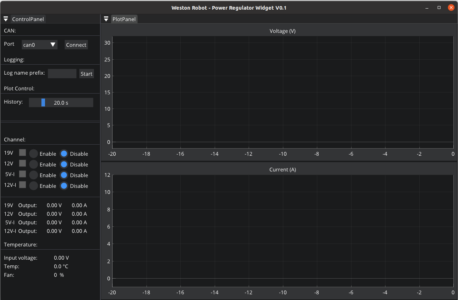The height and width of the screenshot is (300, 458).
Task: Toggle the 12V channel checkbox
Action: tap(23, 163)
